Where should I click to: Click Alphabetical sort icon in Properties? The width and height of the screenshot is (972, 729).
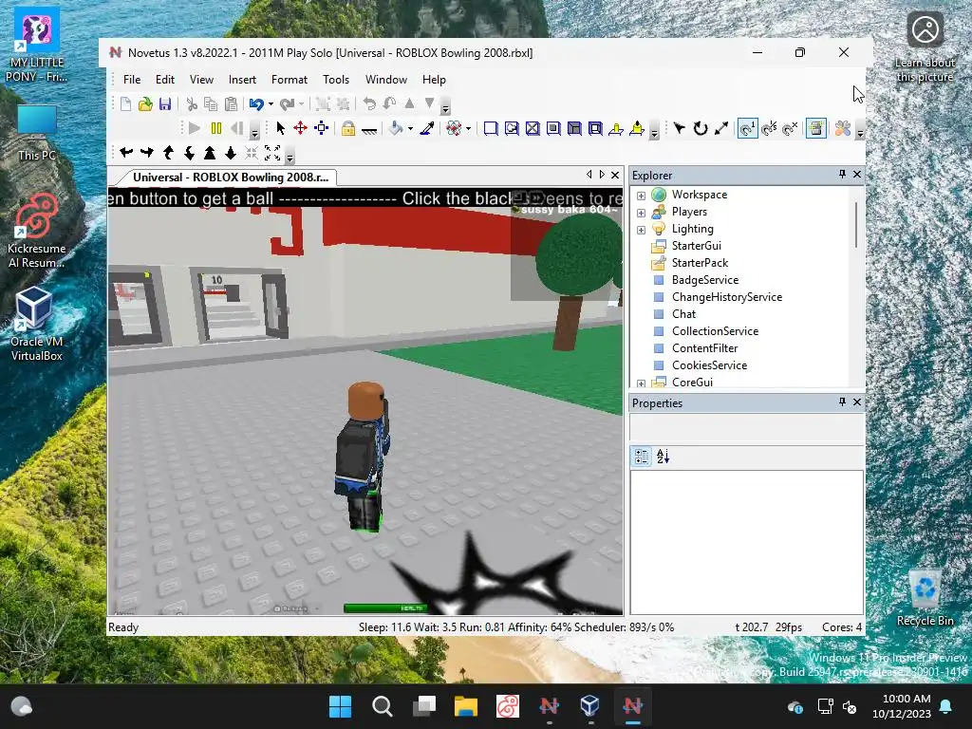[x=663, y=457]
